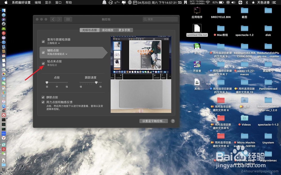281x175 pixels.
Task: Uncheck the 静默点按 option
Action: coord(43,97)
